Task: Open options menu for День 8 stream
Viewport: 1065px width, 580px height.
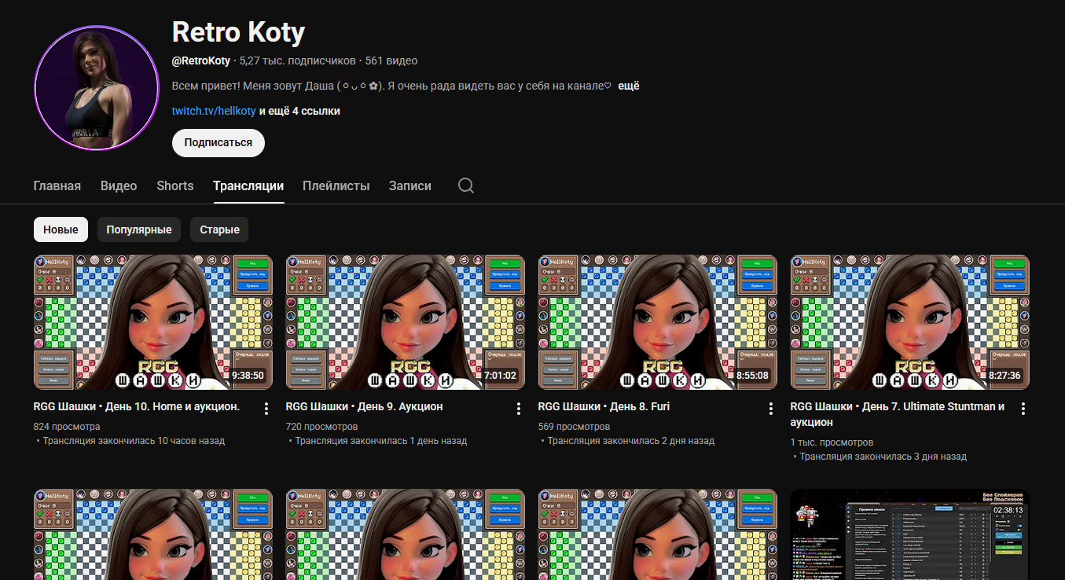Action: coord(771,409)
